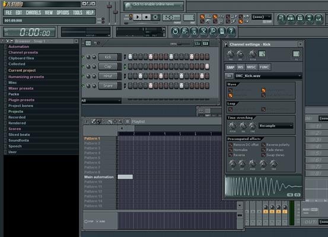Toggle the first step of Kick
Screen dimensions: 328x237
pyautogui.click(x=130, y=56)
